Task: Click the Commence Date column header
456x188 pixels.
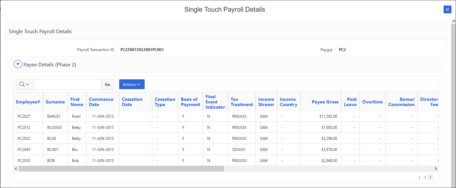Action: (x=101, y=102)
